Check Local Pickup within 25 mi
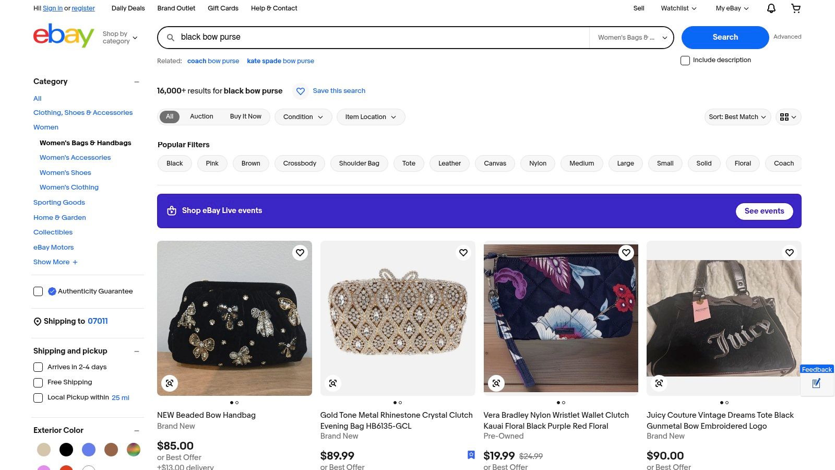Image resolution: width=835 pixels, height=470 pixels. pyautogui.click(x=38, y=397)
